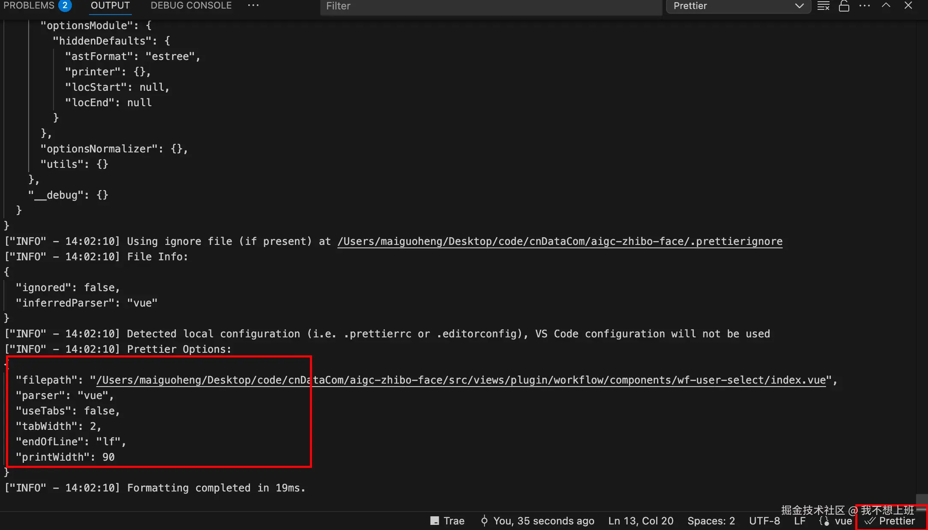The height and width of the screenshot is (530, 928).
Task: Click the Clear Output list icon
Action: pyautogui.click(x=823, y=6)
